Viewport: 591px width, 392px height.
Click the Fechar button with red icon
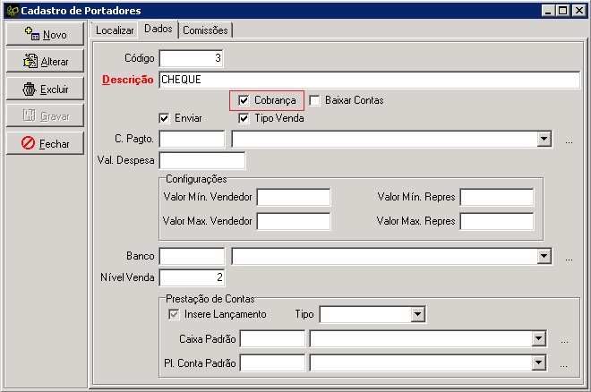pyautogui.click(x=46, y=143)
